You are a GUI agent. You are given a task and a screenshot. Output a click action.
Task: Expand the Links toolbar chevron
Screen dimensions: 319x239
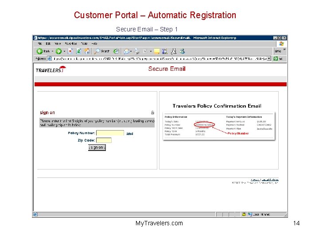pyautogui.click(x=284, y=50)
